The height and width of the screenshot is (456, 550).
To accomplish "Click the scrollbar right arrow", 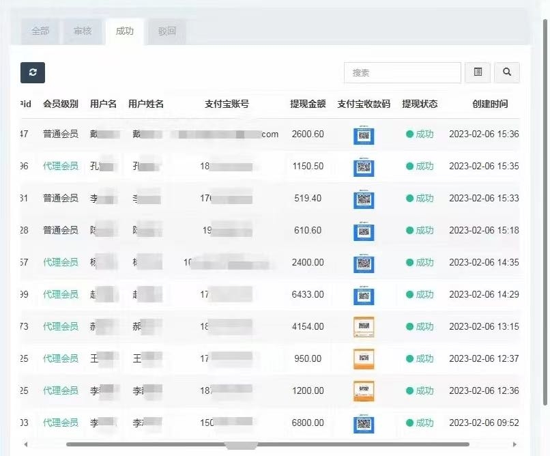I will pos(515,444).
